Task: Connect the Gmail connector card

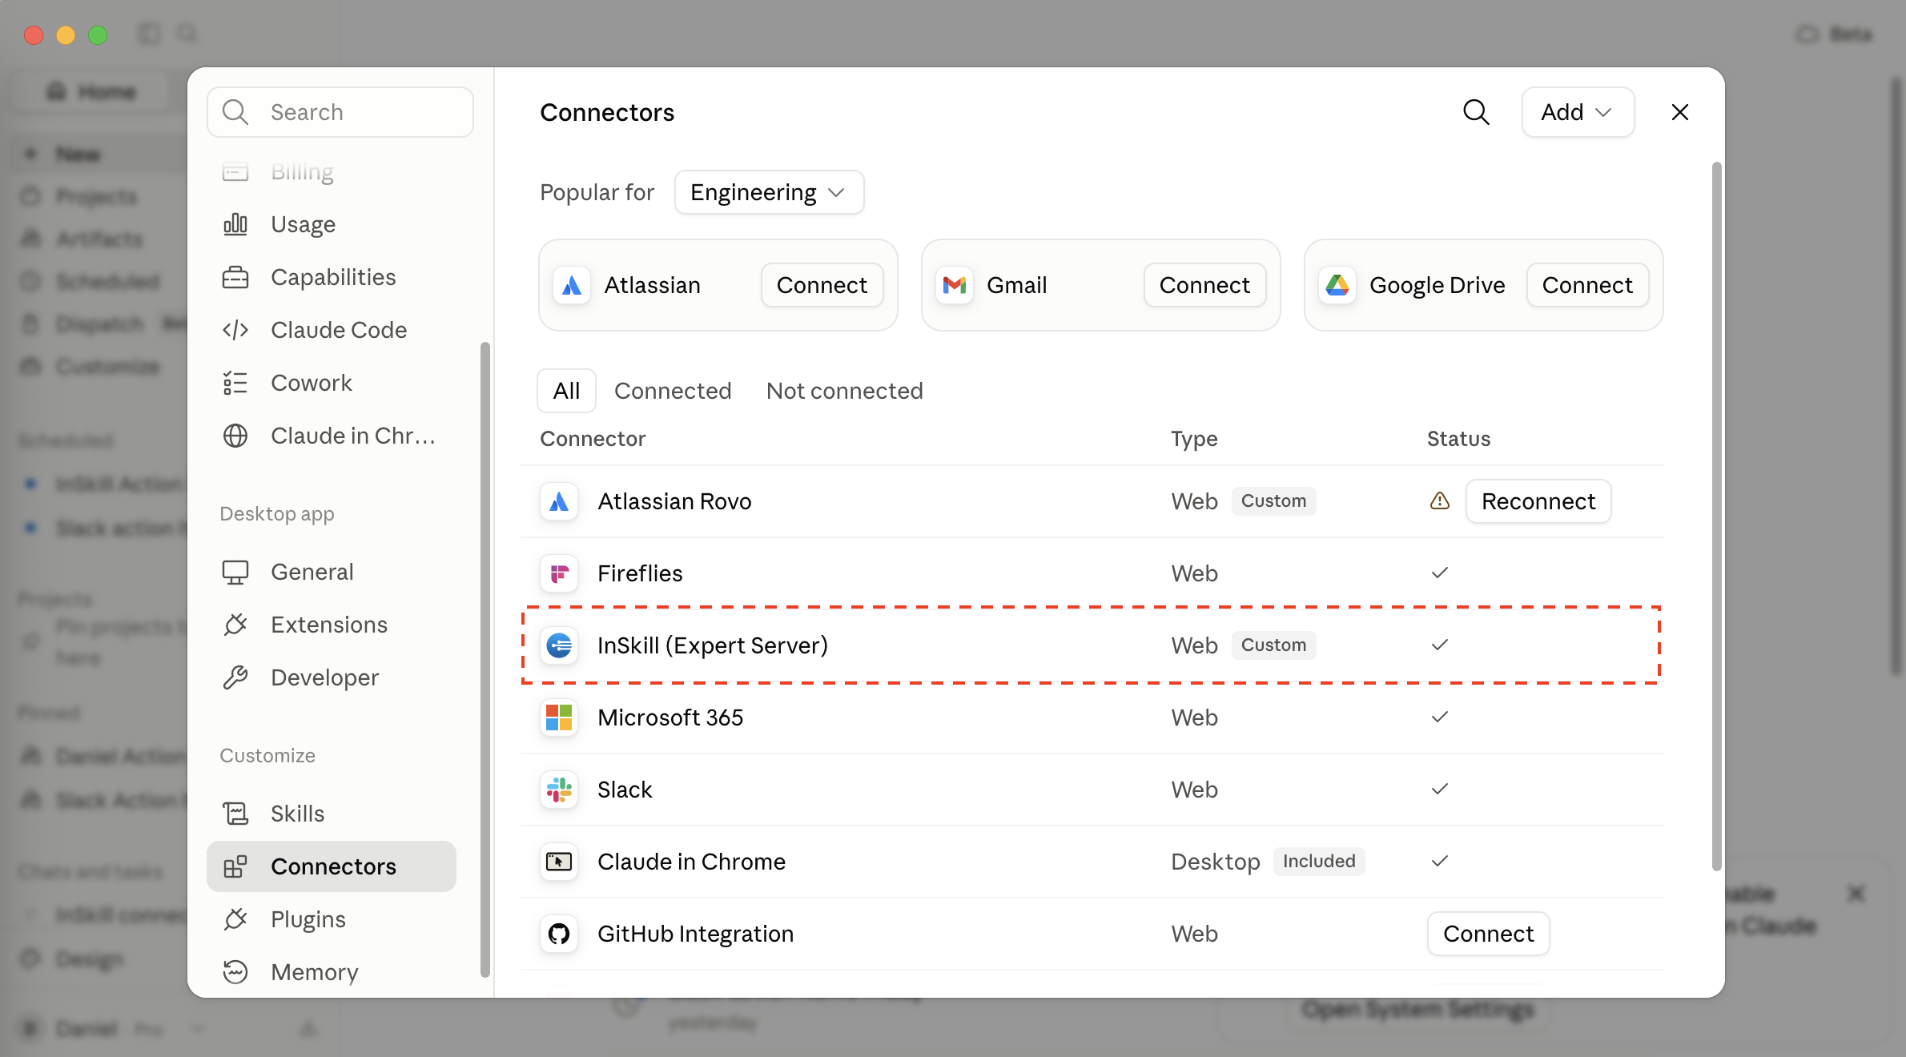Action: [x=1204, y=285]
